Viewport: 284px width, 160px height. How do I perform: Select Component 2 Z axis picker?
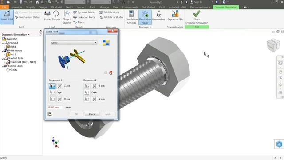(x=87, y=86)
